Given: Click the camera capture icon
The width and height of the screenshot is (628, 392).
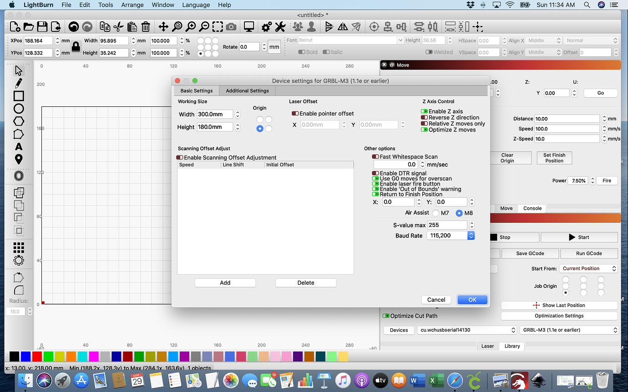Looking at the screenshot, I should [x=231, y=27].
